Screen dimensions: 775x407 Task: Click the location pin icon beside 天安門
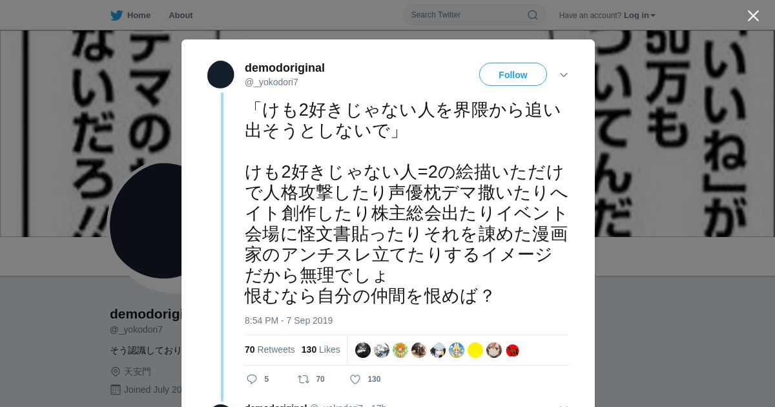pos(116,371)
